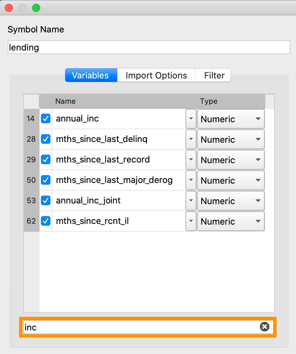Toggle the mths_since_last_record checkbox
The height and width of the screenshot is (354, 296).
pyautogui.click(x=45, y=160)
